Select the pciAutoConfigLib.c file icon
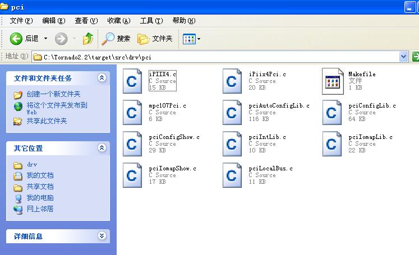The height and width of the screenshot is (255, 419). pyautogui.click(x=232, y=113)
